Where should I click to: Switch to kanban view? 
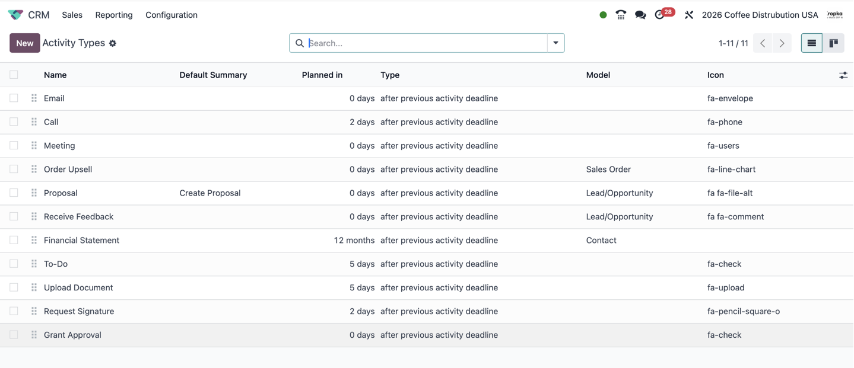833,43
